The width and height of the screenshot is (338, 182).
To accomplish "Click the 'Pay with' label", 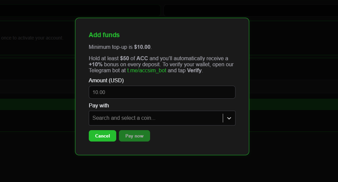I will [99, 105].
